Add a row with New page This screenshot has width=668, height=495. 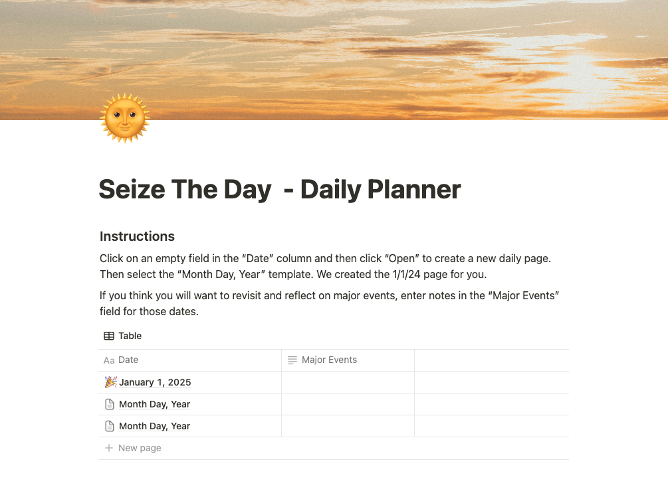(140, 448)
